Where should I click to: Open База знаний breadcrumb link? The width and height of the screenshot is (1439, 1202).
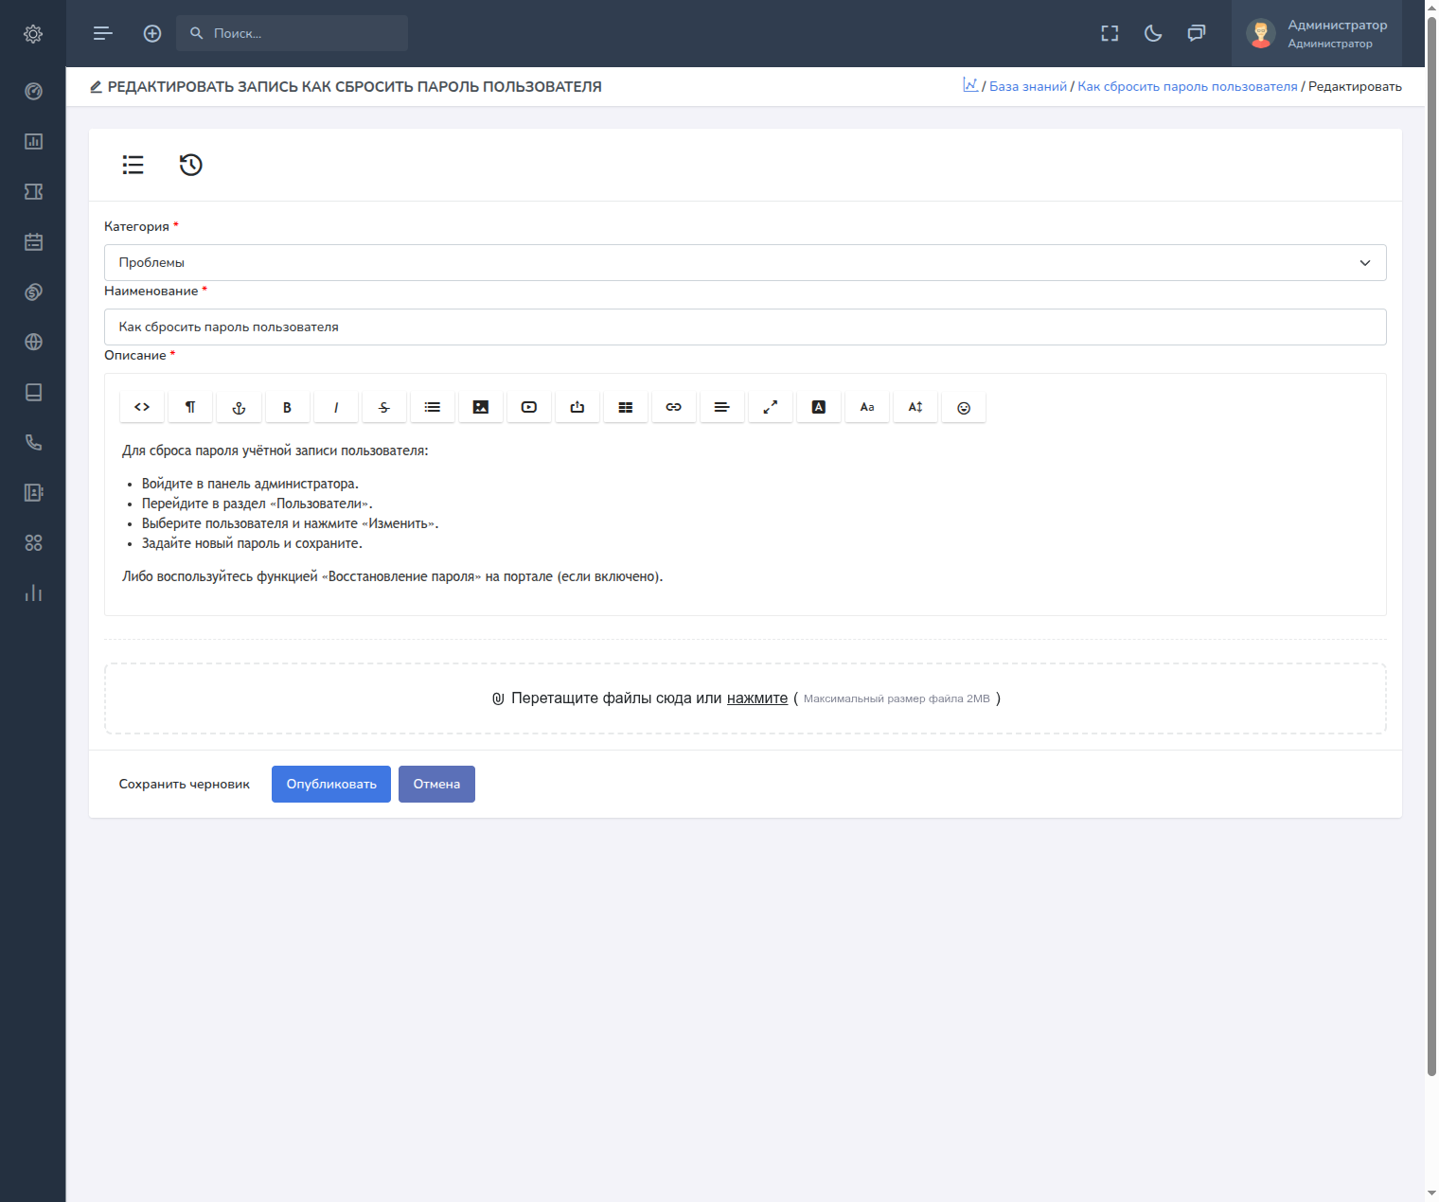[1028, 86]
